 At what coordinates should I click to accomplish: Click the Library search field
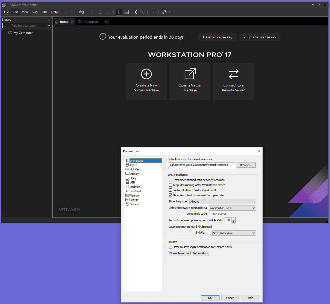(27, 26)
